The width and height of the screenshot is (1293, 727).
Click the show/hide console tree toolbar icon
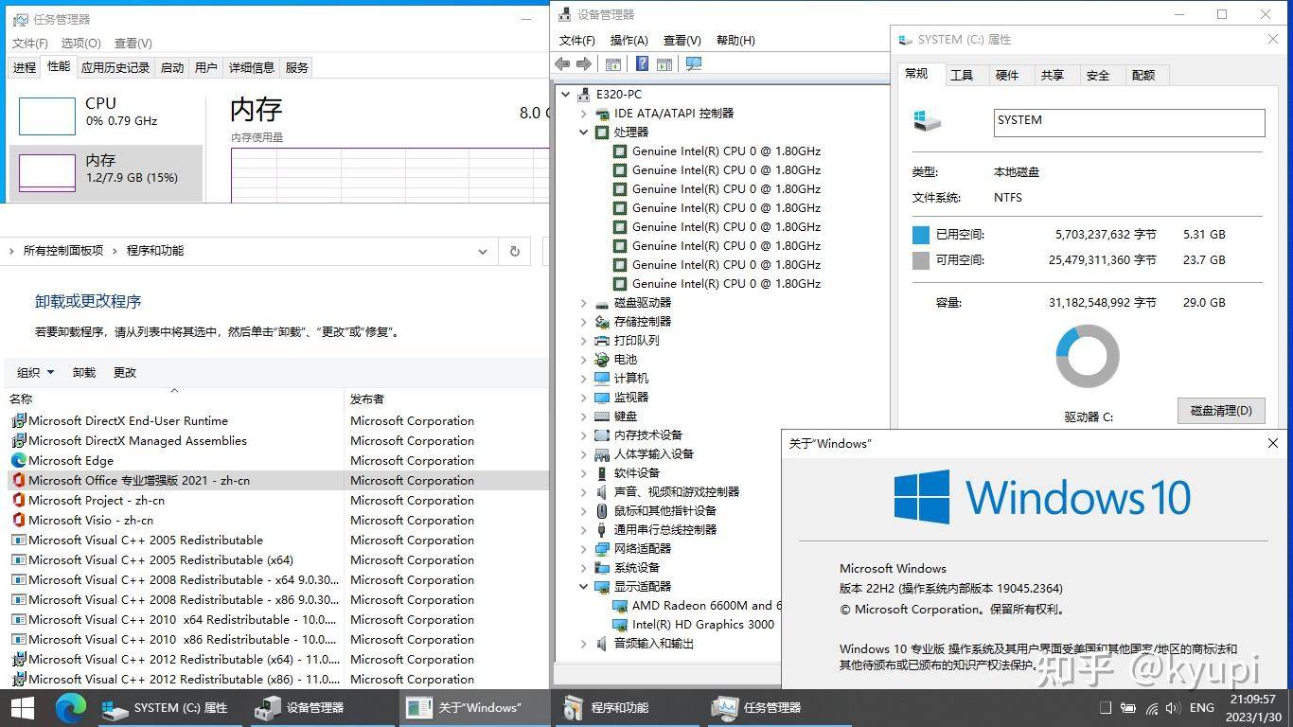pos(613,63)
